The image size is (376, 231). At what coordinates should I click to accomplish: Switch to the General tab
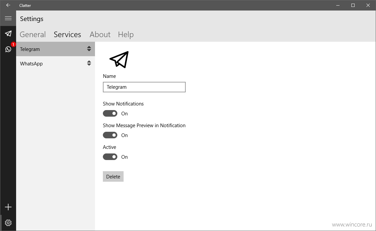tap(33, 35)
